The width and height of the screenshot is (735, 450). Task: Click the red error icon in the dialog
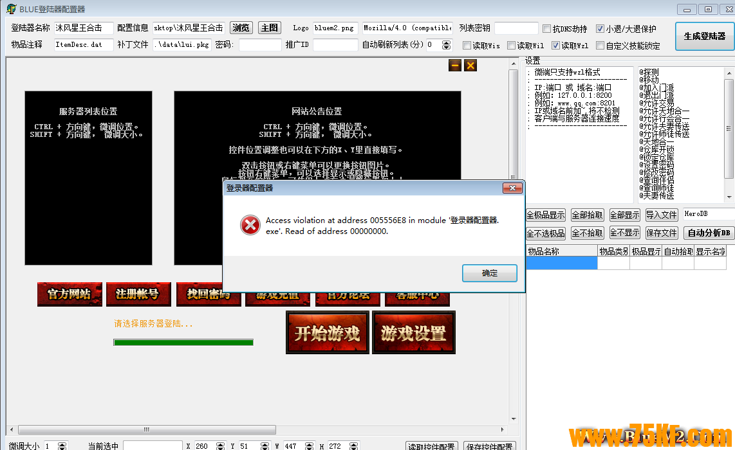pyautogui.click(x=250, y=225)
